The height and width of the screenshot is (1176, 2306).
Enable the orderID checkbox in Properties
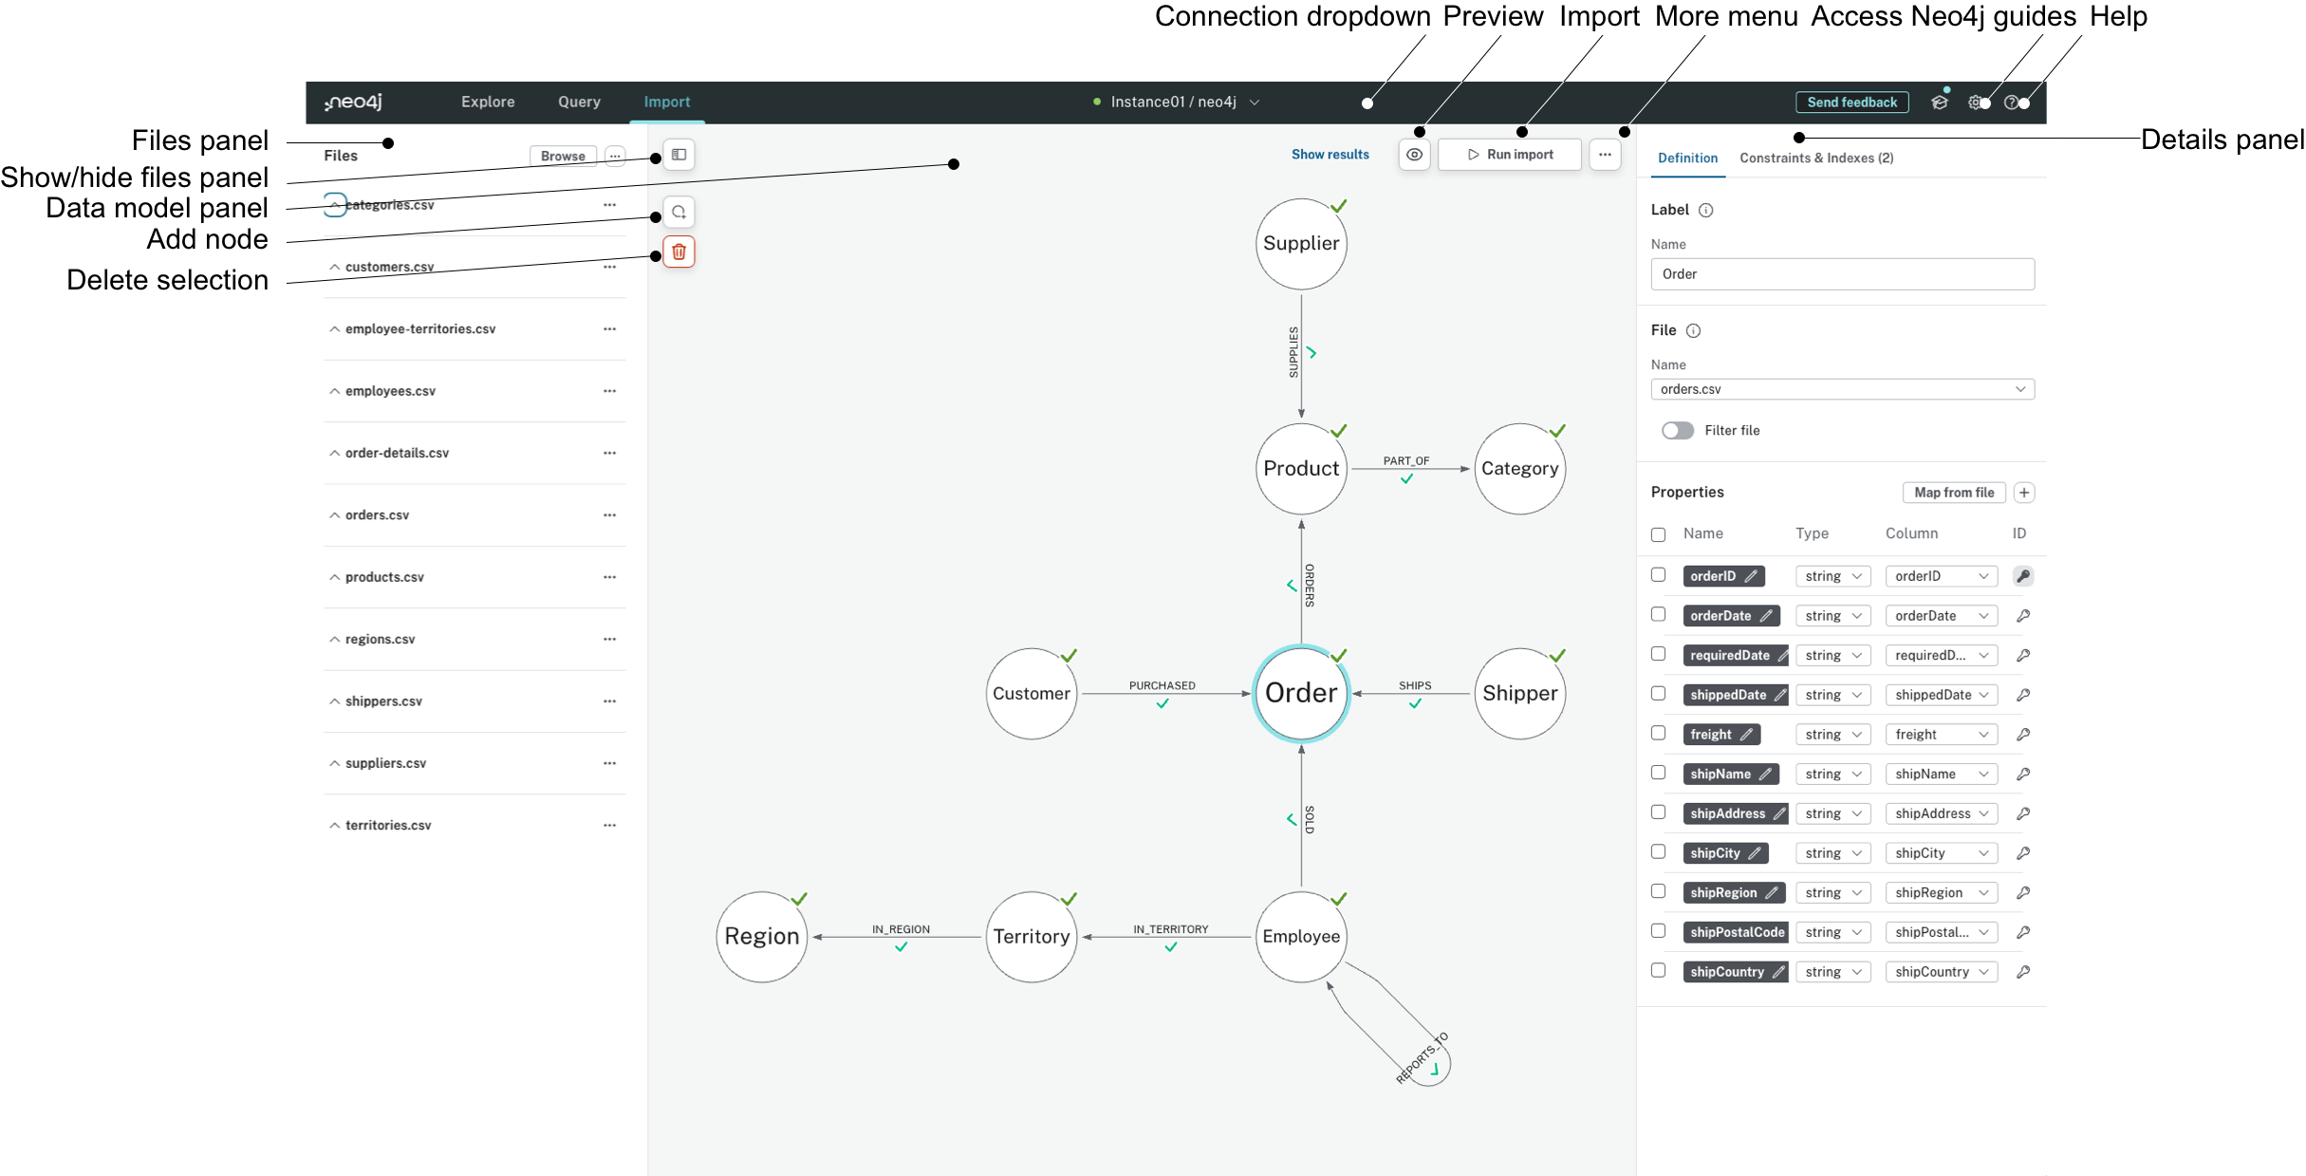pyautogui.click(x=1658, y=574)
